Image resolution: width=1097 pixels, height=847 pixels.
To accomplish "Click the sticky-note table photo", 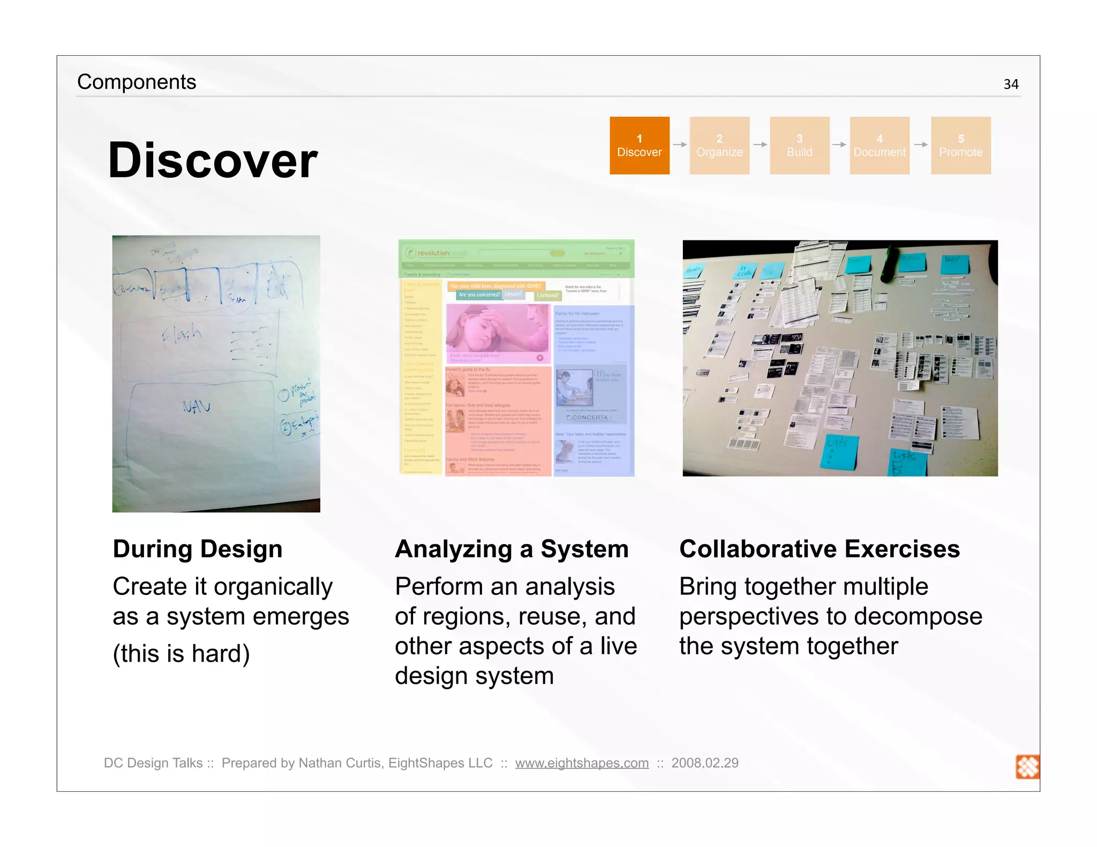I will pos(840,358).
